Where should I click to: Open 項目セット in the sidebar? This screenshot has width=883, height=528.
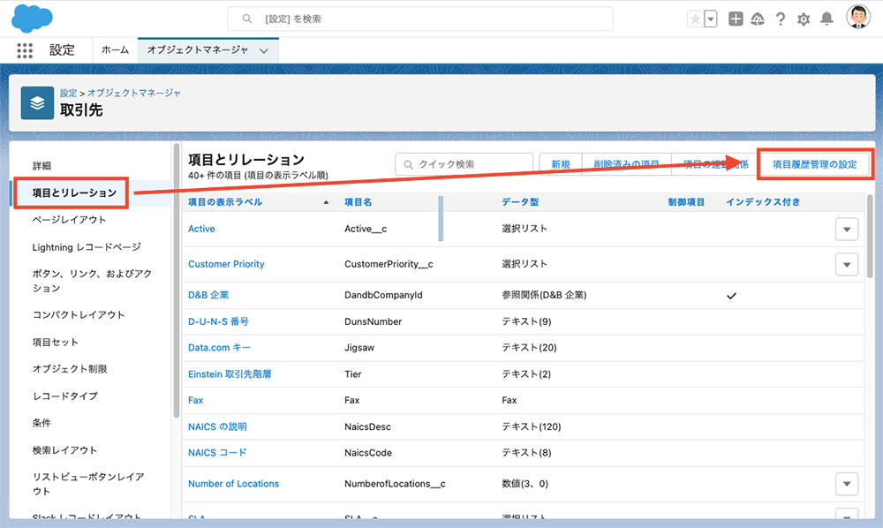point(55,343)
